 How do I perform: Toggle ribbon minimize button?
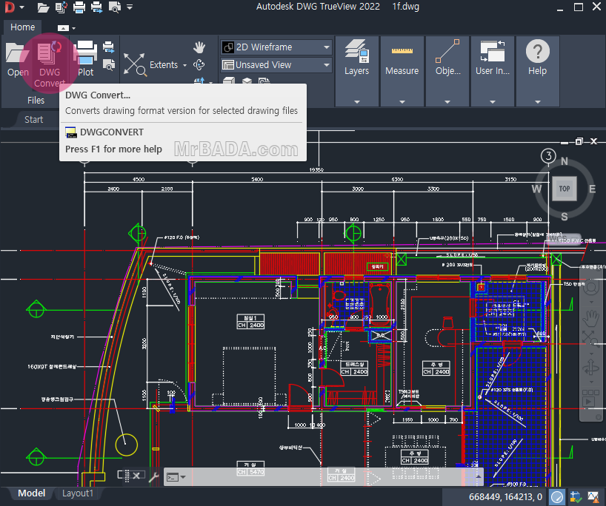(63, 28)
